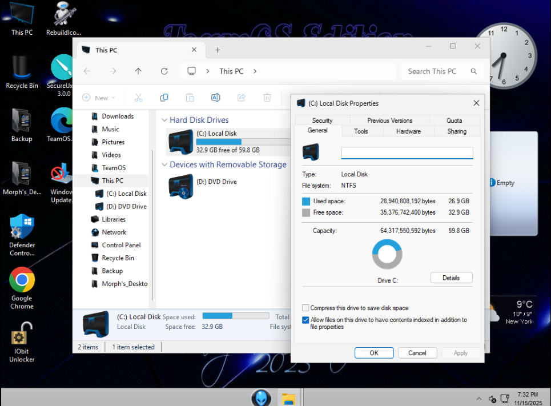Collapse the Hard Disk Drives group
Screen dimensions: 551x406
point(164,120)
